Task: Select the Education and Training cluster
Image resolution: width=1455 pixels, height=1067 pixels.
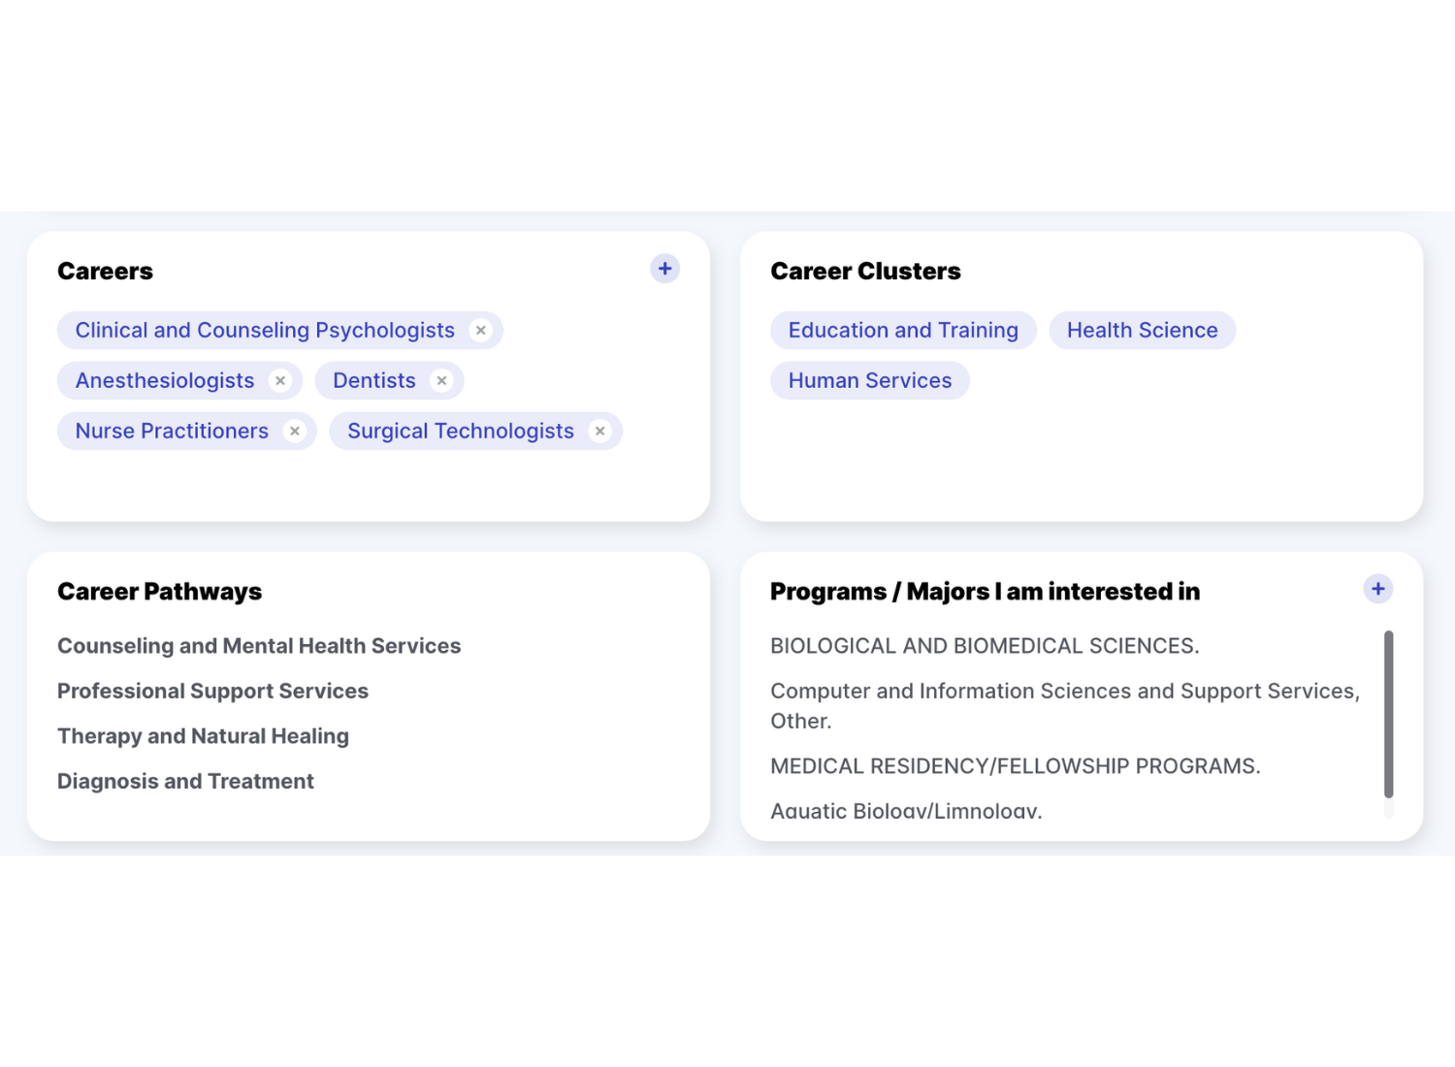Action: [x=902, y=330]
